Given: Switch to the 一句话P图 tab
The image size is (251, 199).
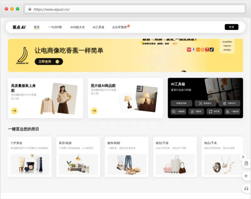Looking at the screenshot, I should coord(55,27).
